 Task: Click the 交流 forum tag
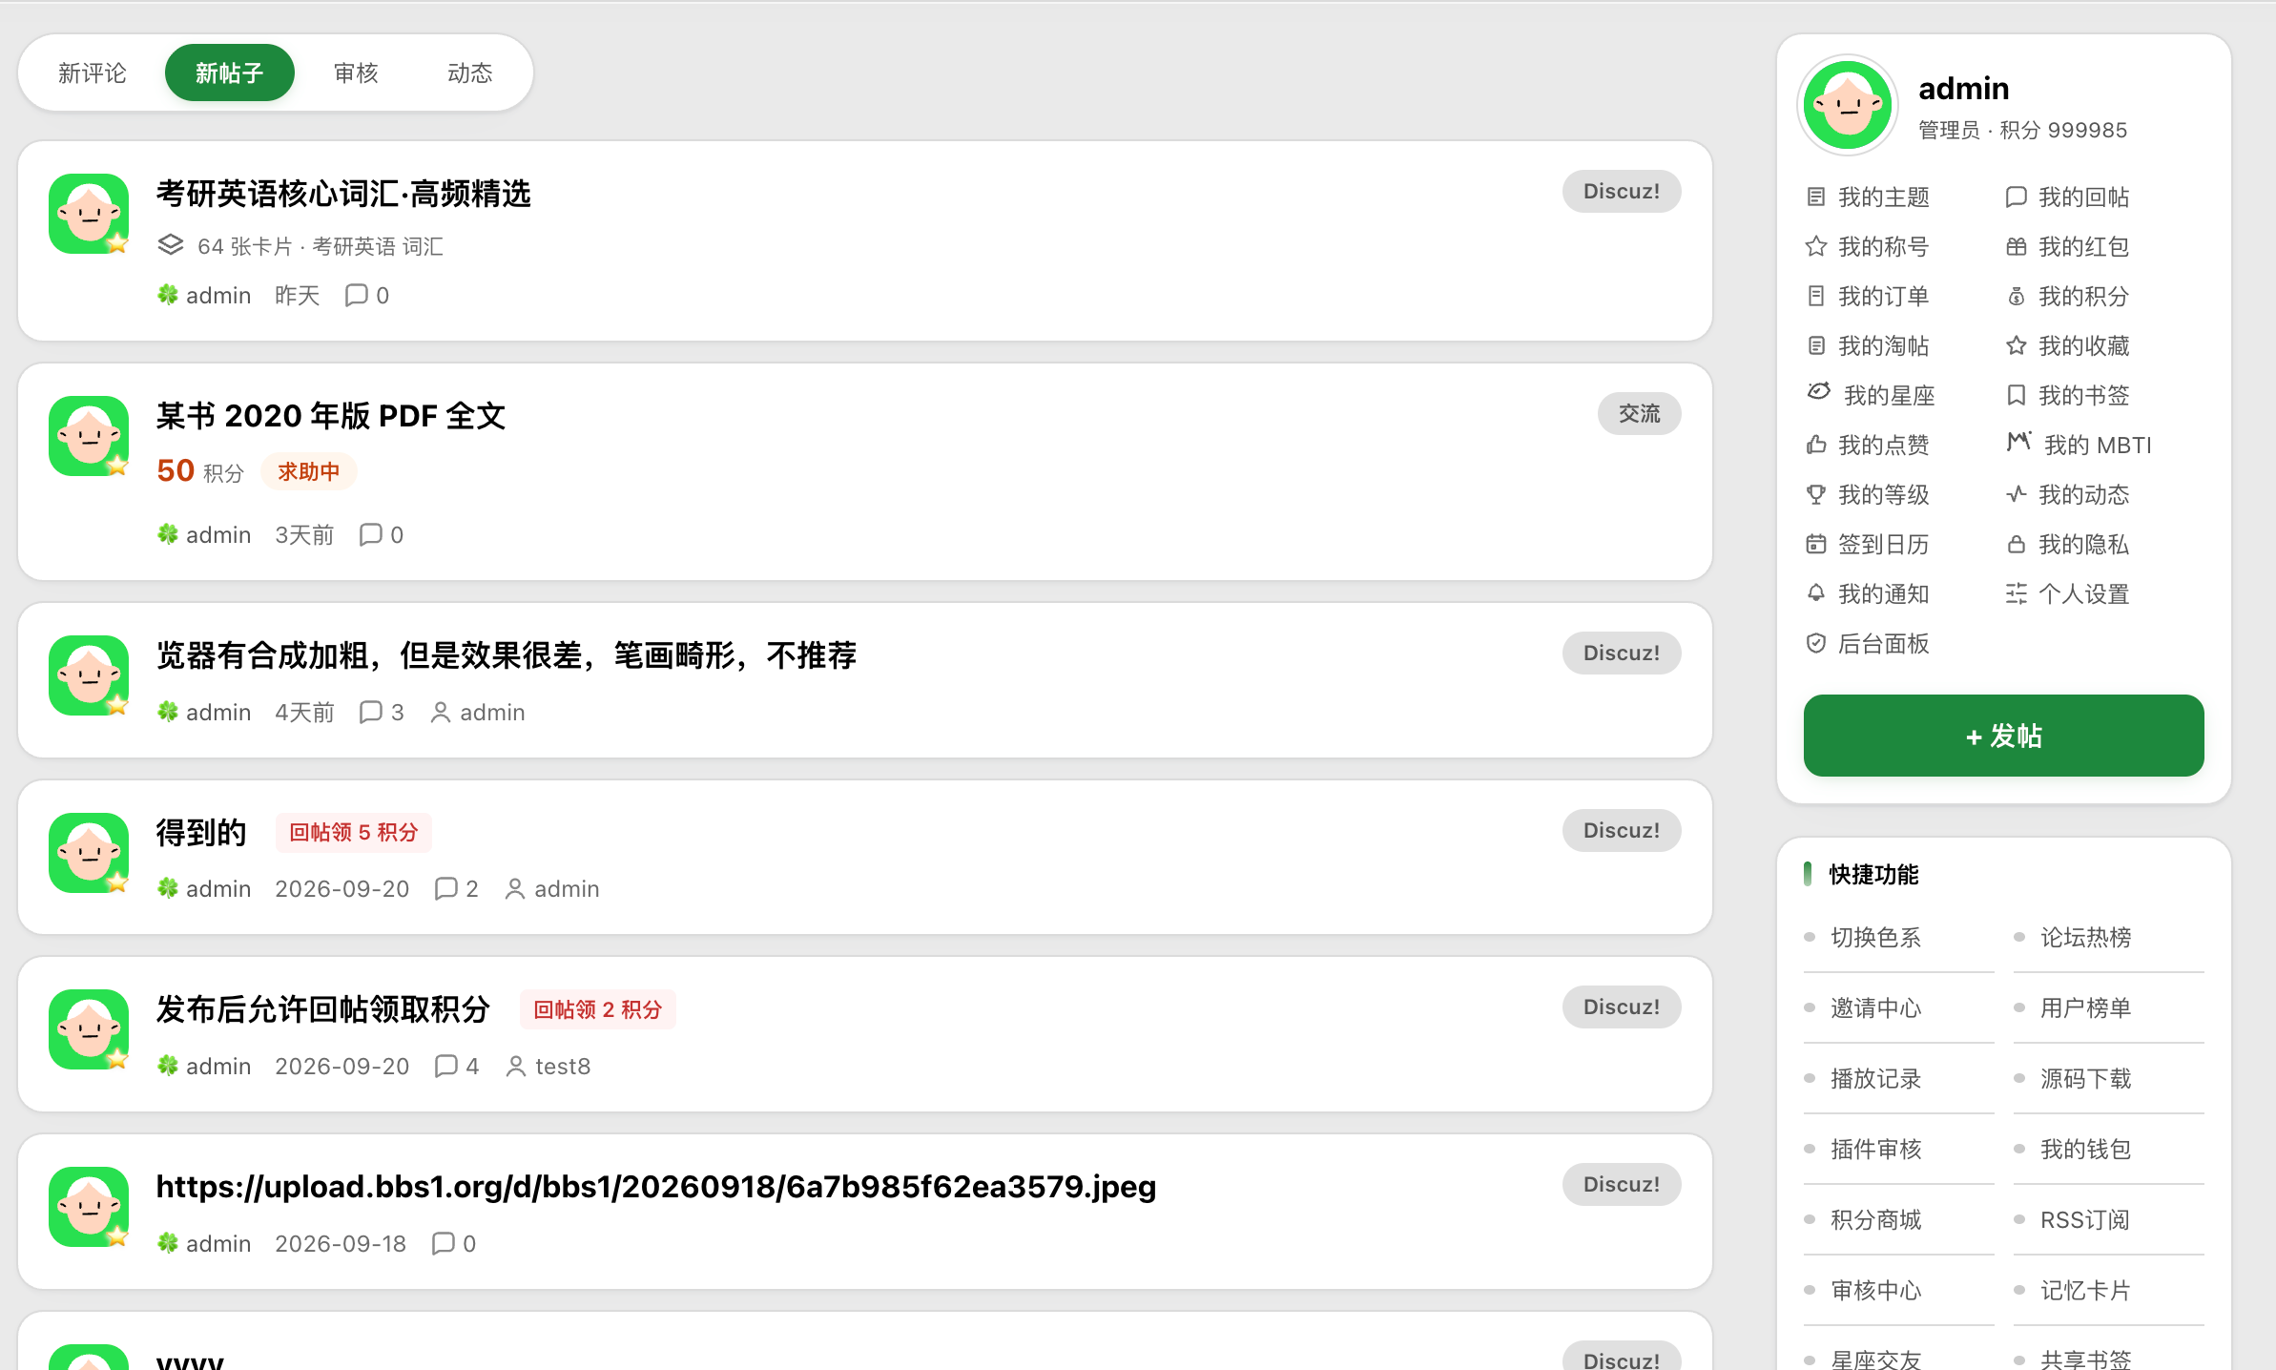(x=1639, y=414)
